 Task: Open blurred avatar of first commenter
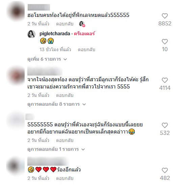click(x=16, y=12)
